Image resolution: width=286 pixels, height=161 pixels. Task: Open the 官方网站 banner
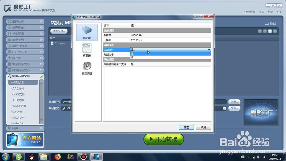click(x=25, y=140)
